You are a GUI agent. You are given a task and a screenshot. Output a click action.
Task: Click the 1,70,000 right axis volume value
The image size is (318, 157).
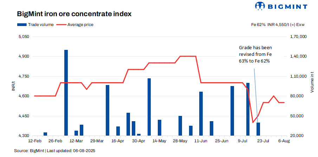[x=299, y=37]
